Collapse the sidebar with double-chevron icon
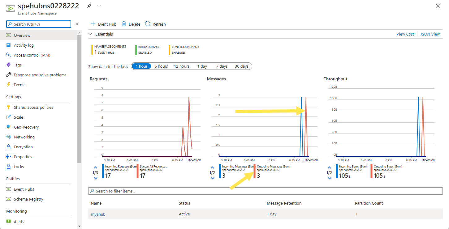 77,24
